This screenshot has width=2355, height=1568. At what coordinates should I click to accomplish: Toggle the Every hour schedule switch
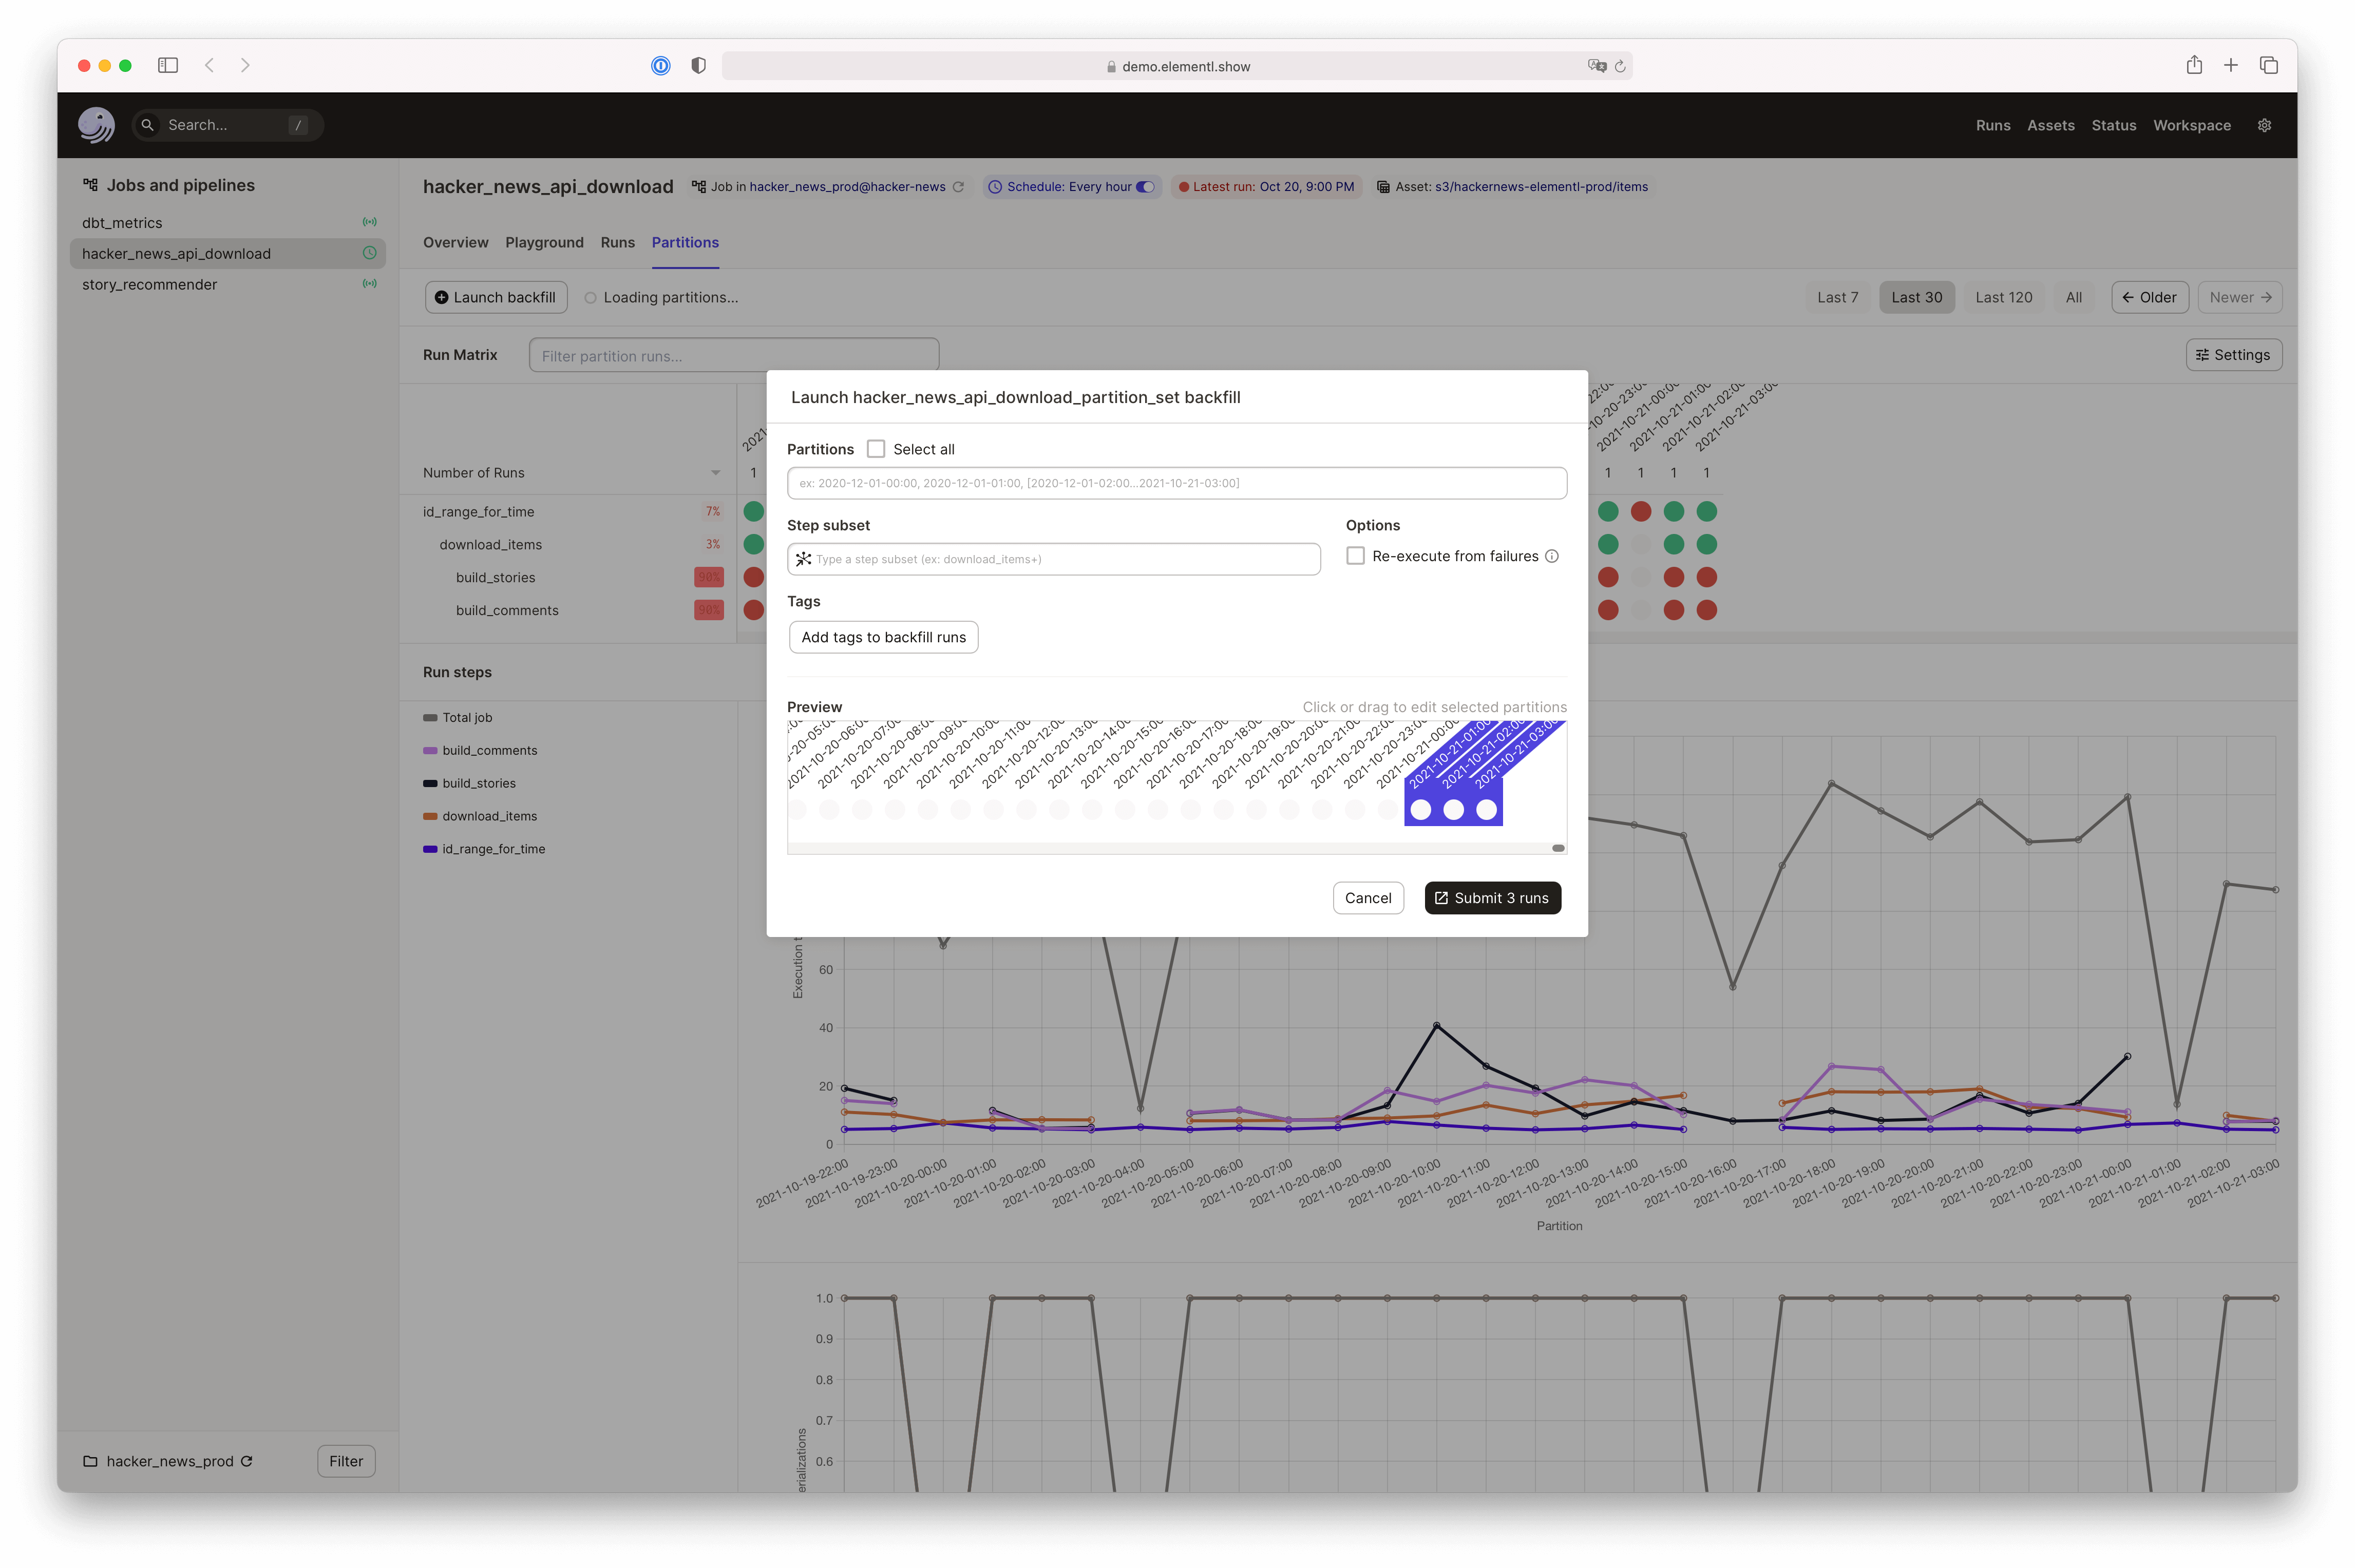coord(1145,187)
